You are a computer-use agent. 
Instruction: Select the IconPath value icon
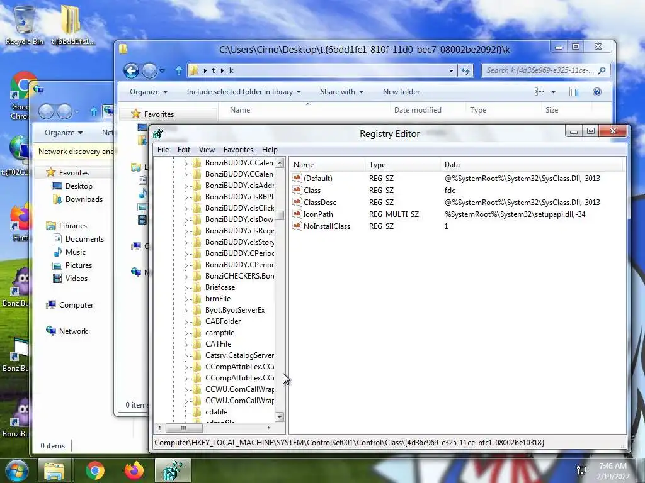tap(297, 214)
